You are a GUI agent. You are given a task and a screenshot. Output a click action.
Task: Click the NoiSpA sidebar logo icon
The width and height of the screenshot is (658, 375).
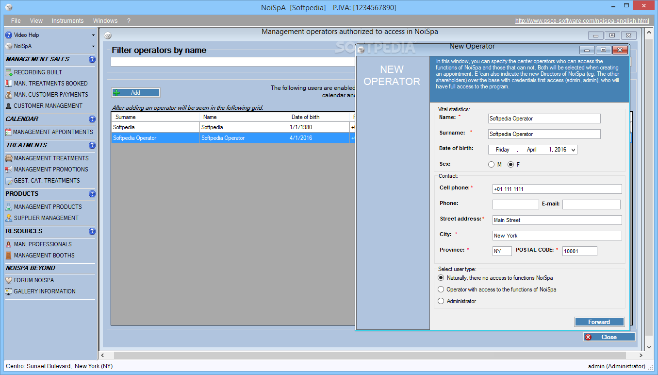point(9,46)
